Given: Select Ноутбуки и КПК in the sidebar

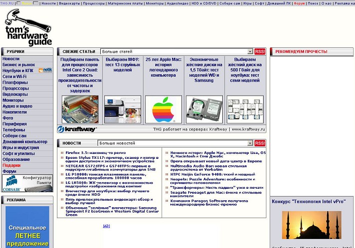Looking at the screenshot, I should pyautogui.click(x=18, y=71).
